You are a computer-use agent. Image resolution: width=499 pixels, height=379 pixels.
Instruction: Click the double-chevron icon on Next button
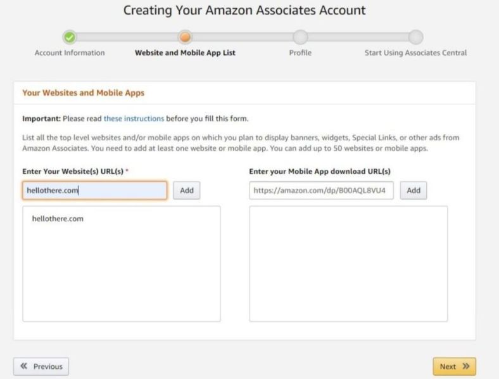tap(466, 366)
